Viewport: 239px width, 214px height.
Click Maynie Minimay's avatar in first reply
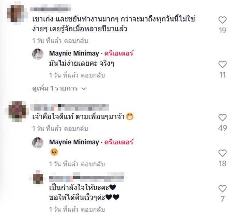[38, 54]
